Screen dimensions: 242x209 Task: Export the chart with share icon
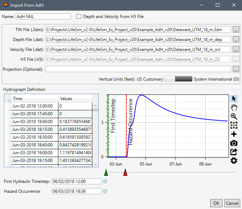(x=234, y=152)
